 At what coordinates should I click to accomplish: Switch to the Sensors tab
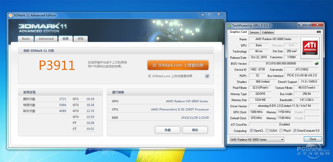[254, 32]
